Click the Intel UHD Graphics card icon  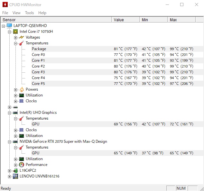click(x=15, y=113)
